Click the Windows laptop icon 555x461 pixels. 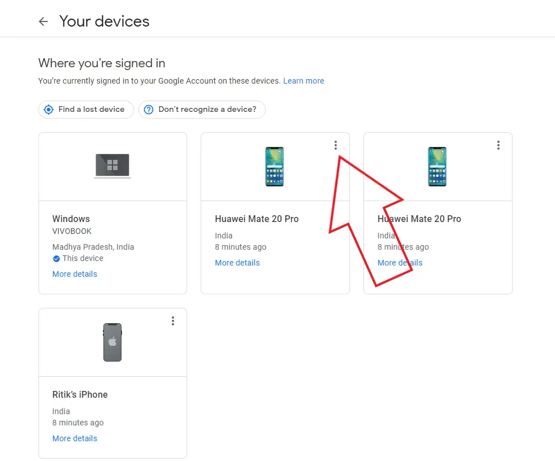[112, 166]
